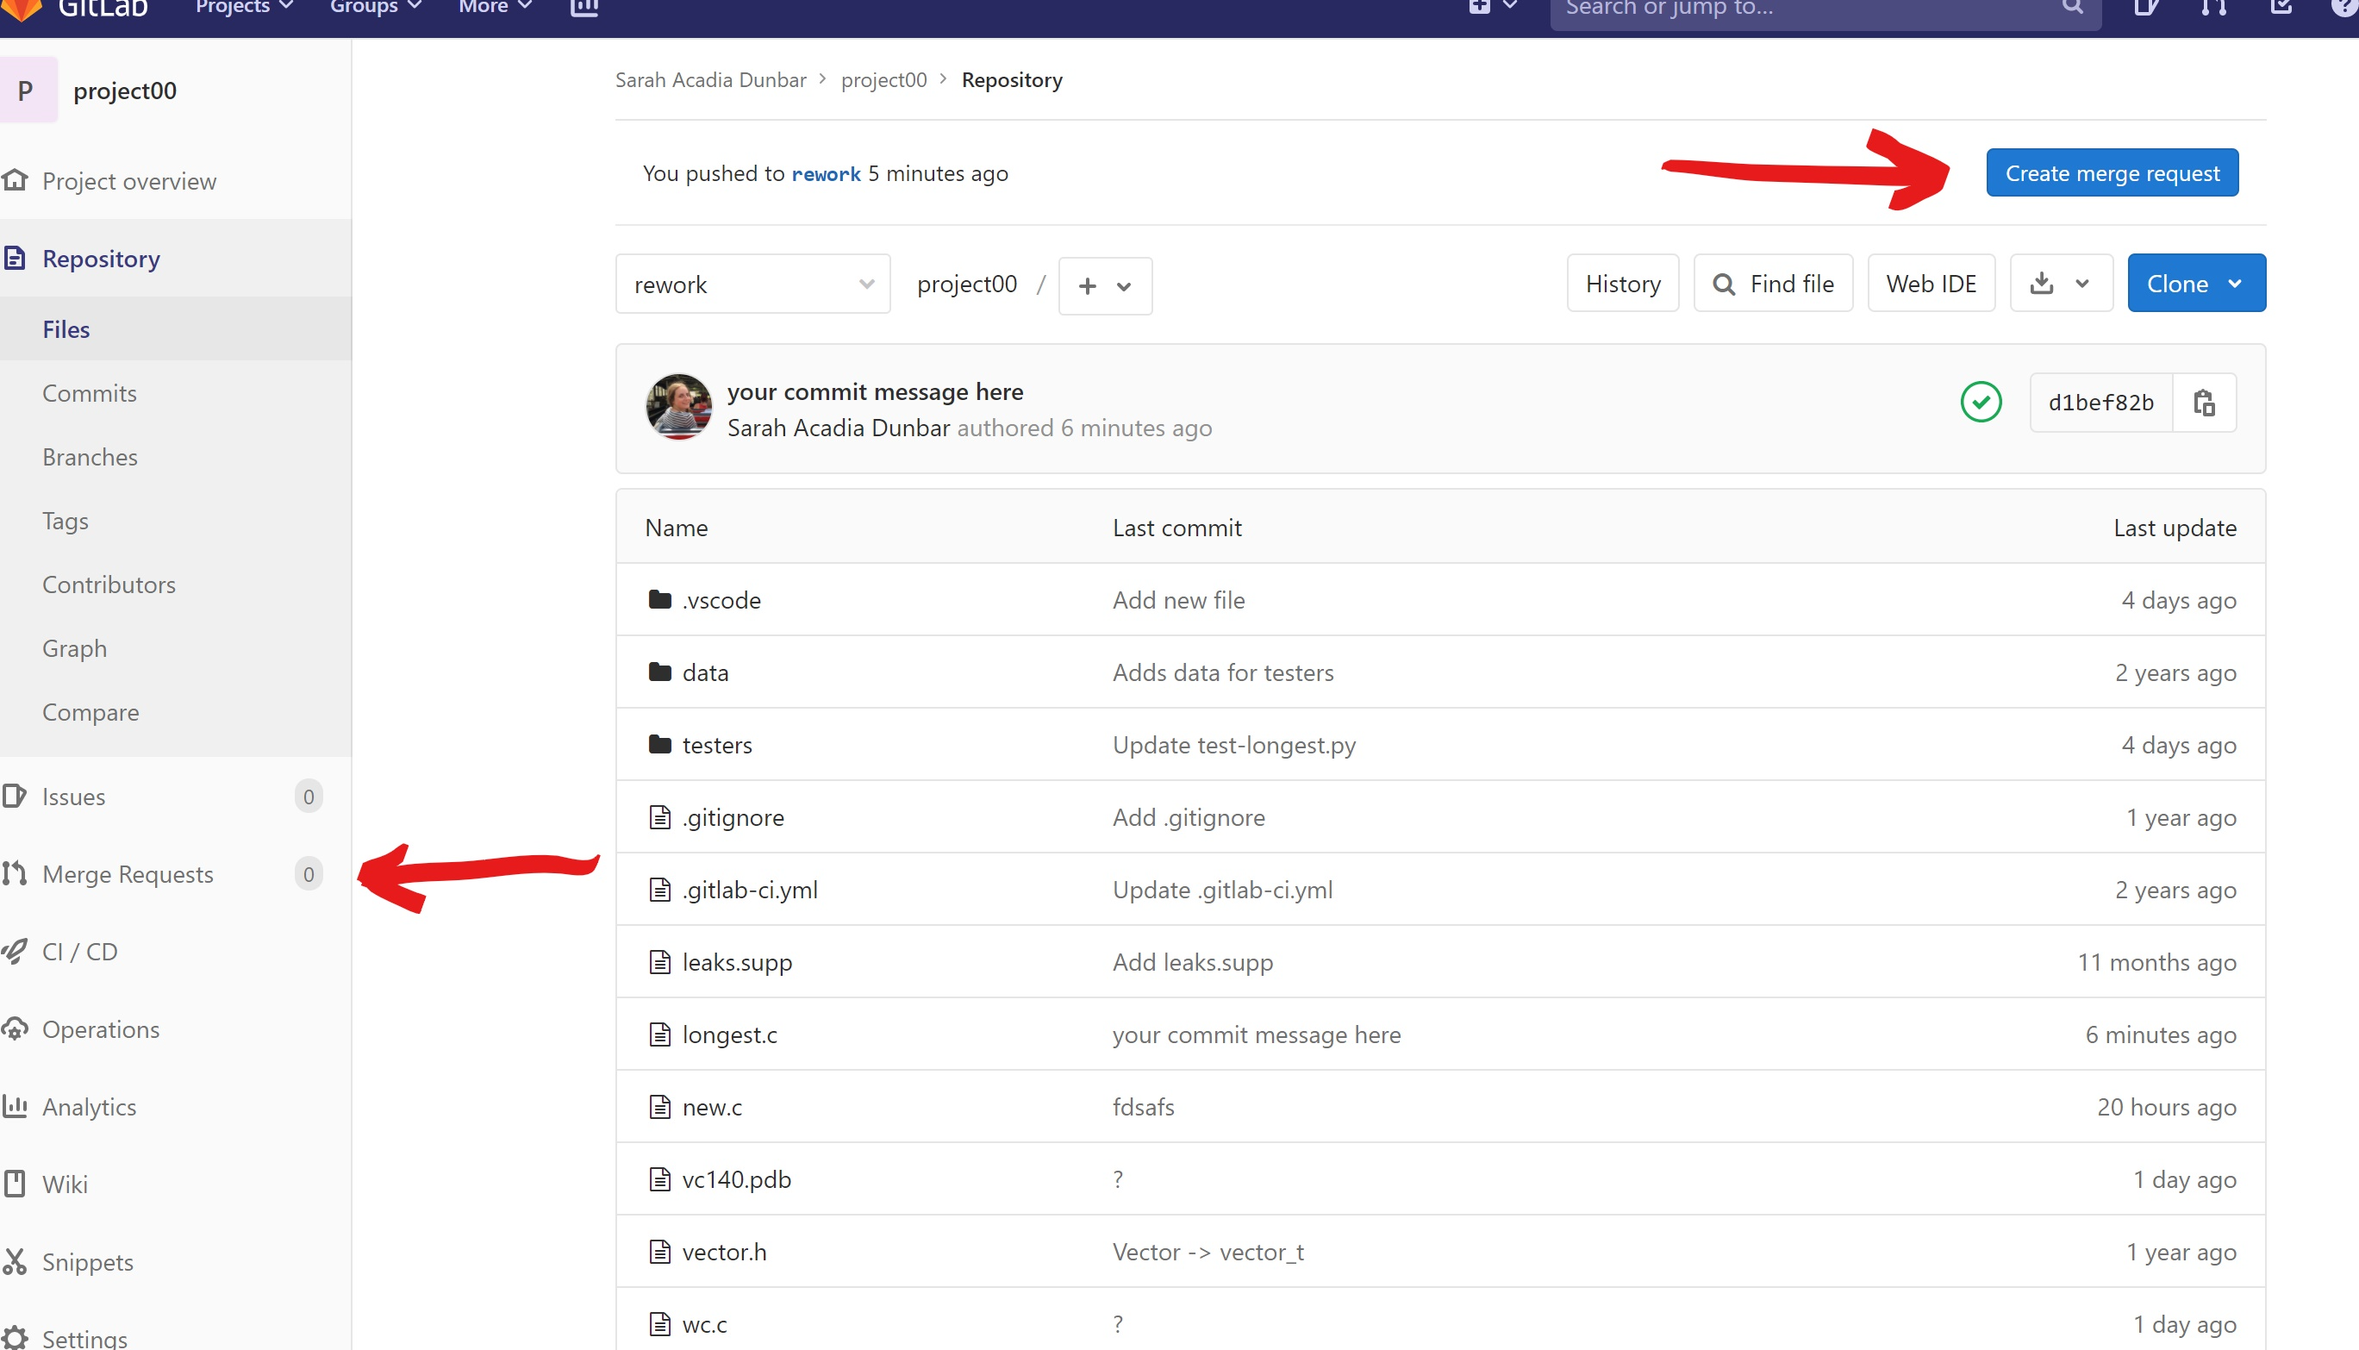The width and height of the screenshot is (2359, 1350).
Task: Click Sarah Acadia Dunbar's avatar thumbnail
Action: [x=678, y=407]
